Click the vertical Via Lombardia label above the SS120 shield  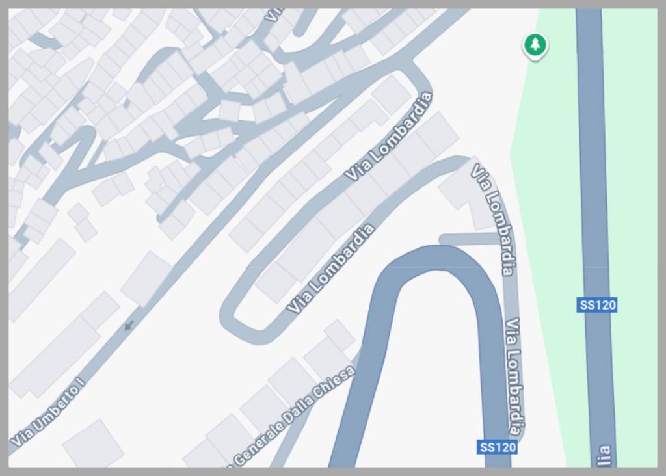(514, 377)
